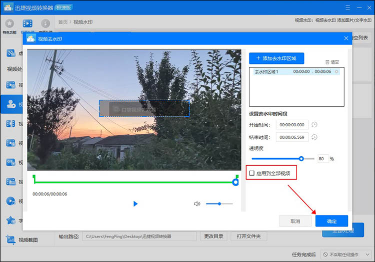
Task: Select the 去水印区域1 list row
Action: [x=296, y=71]
